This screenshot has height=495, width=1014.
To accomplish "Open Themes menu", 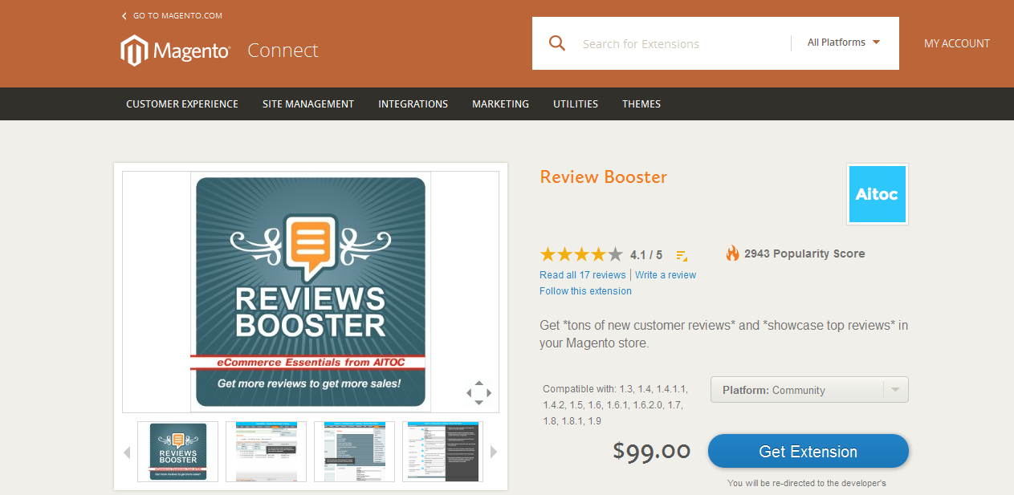I will click(x=641, y=104).
